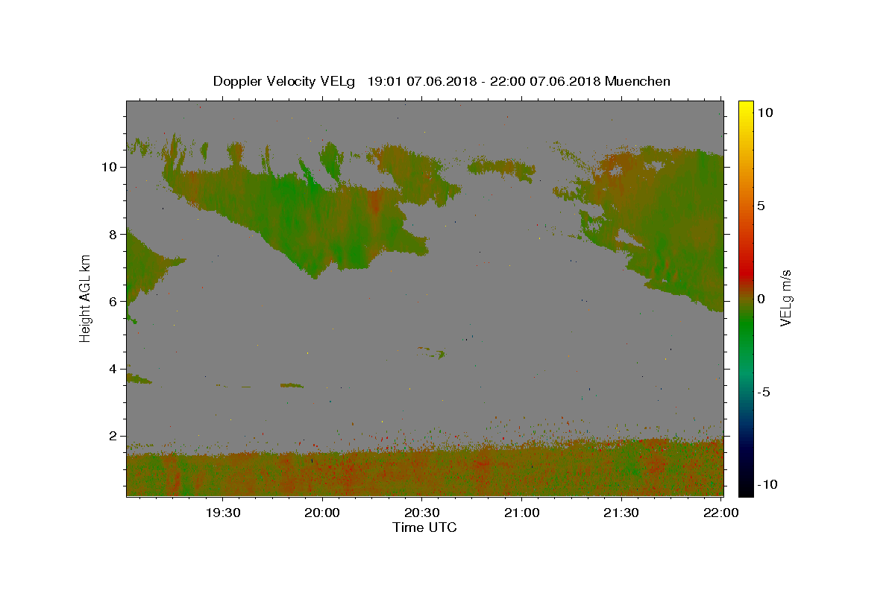Click the 19:30 time tick label
This screenshot has width=895, height=596.
[x=223, y=513]
